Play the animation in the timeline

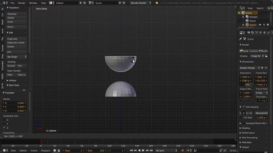tap(143, 150)
